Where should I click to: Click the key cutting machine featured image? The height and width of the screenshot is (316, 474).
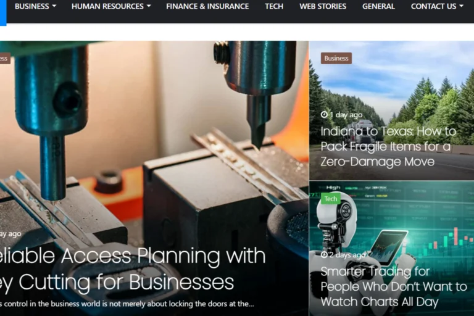pos(154,136)
